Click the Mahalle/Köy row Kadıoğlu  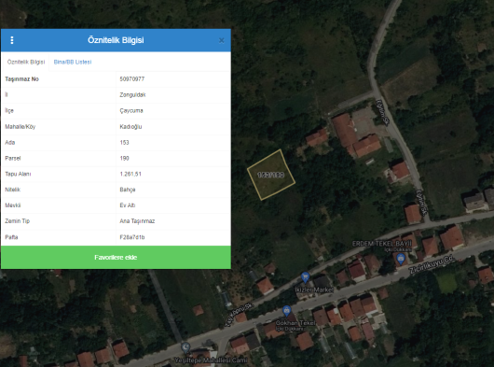tap(116, 127)
